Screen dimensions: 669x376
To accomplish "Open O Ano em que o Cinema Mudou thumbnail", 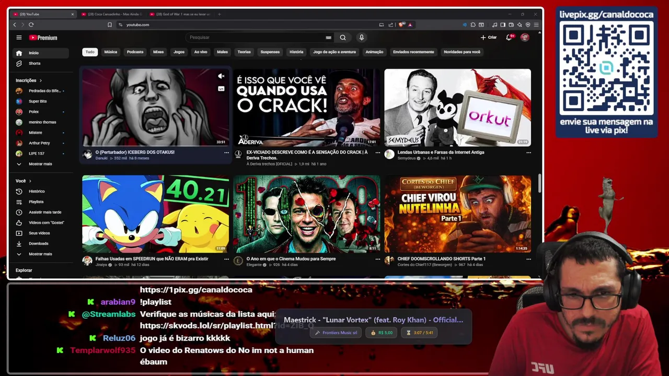I will (307, 214).
